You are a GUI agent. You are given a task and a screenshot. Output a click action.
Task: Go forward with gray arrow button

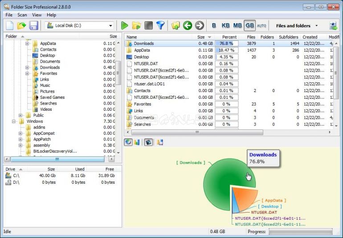point(199,25)
